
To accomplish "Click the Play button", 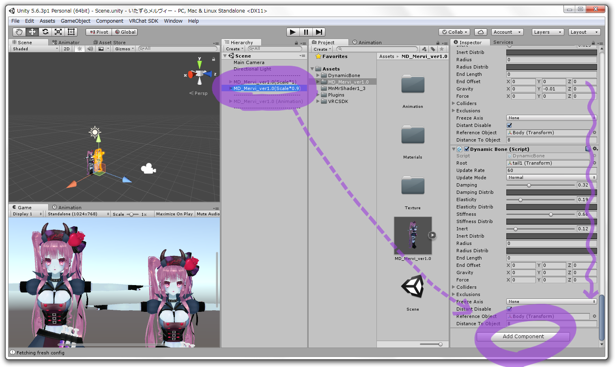I will pyautogui.click(x=292, y=32).
